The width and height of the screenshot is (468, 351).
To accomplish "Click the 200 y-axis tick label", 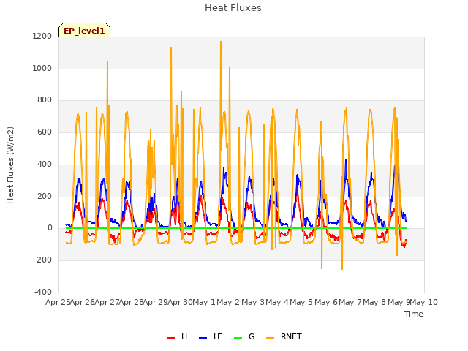I will point(45,197).
